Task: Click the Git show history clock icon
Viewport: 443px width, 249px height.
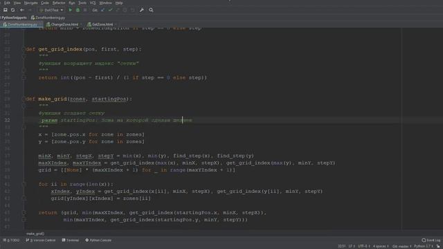Action: pyautogui.click(x=125, y=10)
